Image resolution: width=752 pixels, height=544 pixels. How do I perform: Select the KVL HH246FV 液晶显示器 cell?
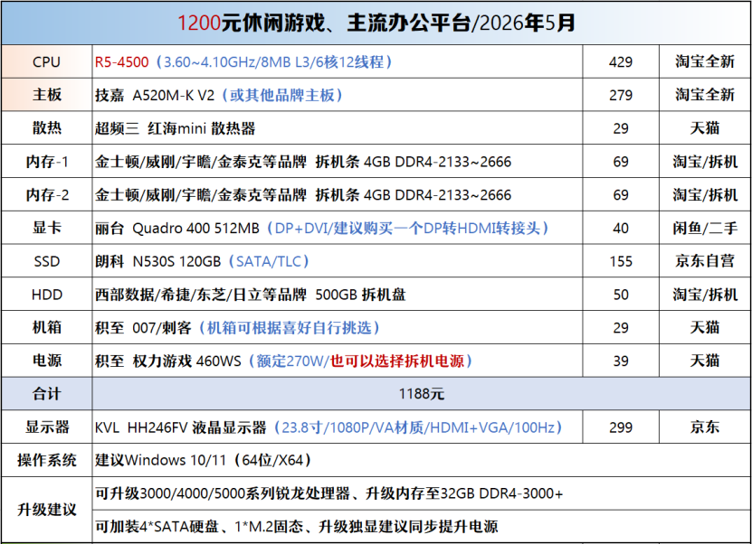[x=338, y=427]
